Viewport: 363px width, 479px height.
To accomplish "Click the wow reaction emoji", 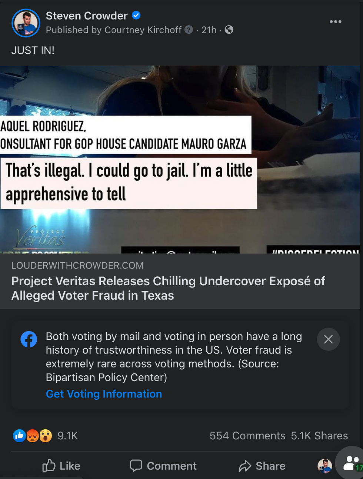I will pos(46,436).
